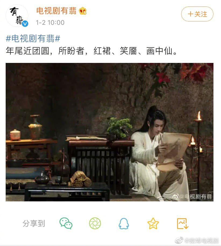Tap the Weibo logo in the photo watermark
The width and height of the screenshot is (221, 246).
176,196
